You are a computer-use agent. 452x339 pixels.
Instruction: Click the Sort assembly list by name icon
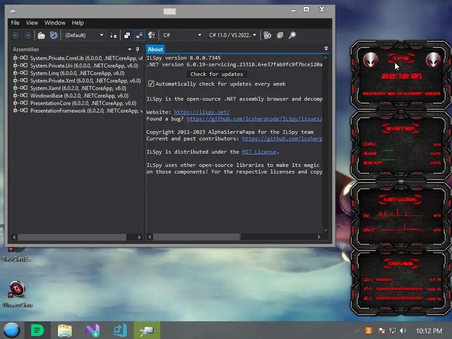pos(267,35)
